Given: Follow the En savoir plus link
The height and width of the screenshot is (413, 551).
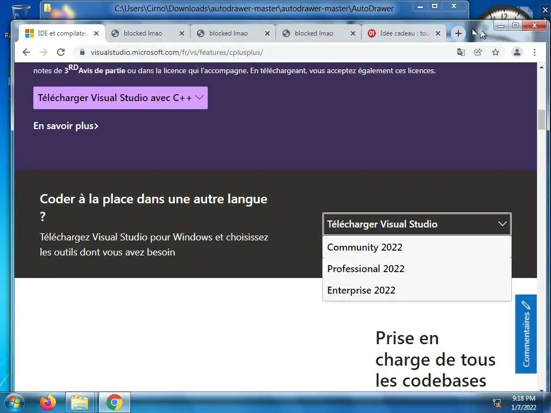Looking at the screenshot, I should (66, 126).
